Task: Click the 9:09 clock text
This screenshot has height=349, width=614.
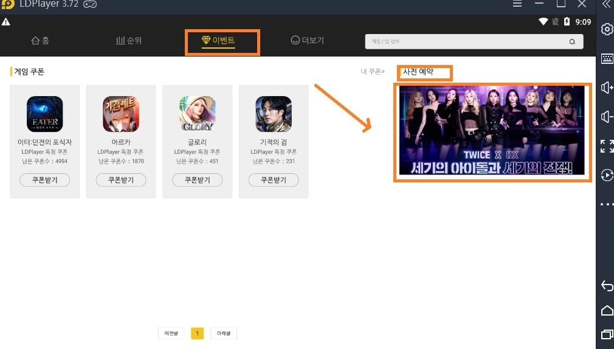Action: coord(583,22)
